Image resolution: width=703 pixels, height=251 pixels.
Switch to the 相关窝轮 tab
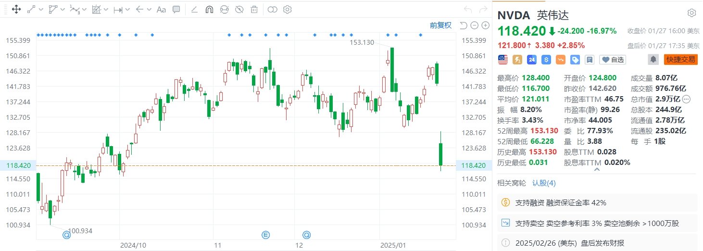(512, 183)
